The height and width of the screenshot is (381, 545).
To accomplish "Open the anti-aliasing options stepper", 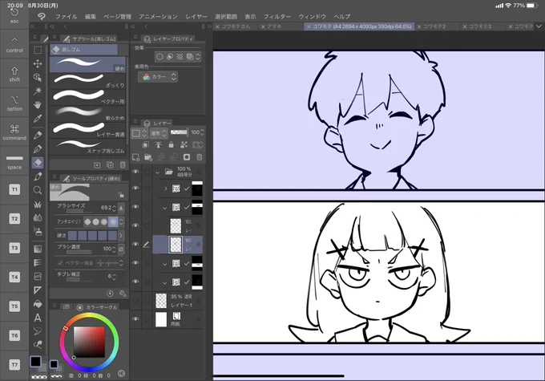I will pyautogui.click(x=121, y=221).
